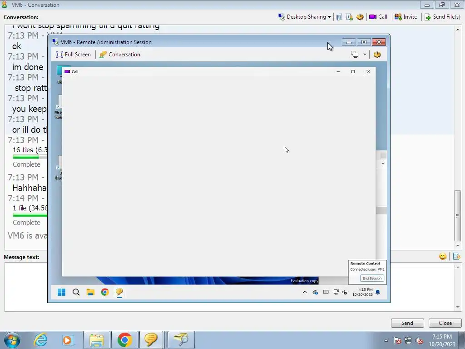
Task: Open Windows Explorer from the host taskbar
Action: (x=97, y=340)
